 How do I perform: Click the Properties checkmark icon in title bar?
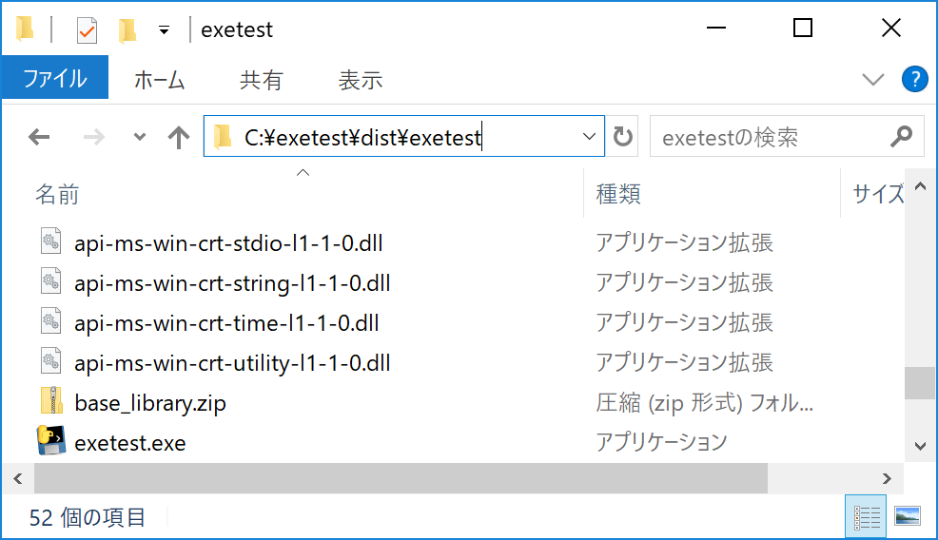click(87, 29)
